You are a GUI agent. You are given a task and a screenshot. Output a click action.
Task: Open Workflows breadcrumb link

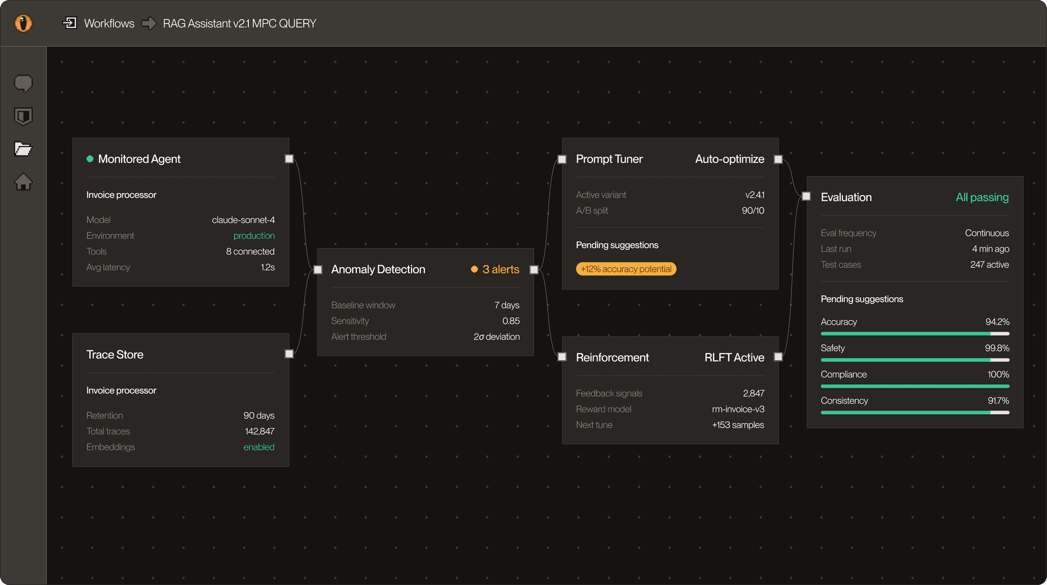(x=109, y=24)
